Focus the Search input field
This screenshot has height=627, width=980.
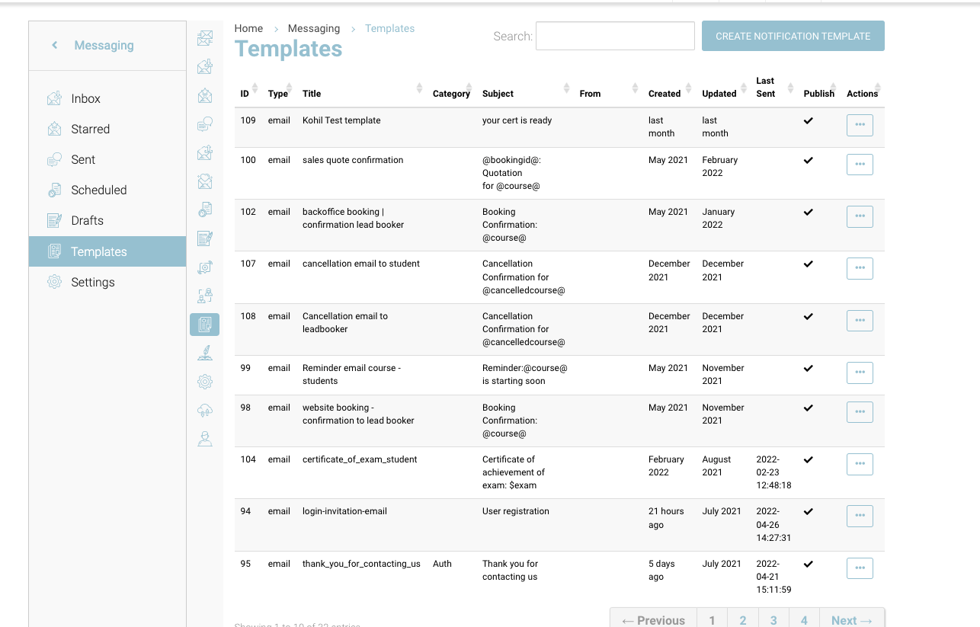pos(615,36)
